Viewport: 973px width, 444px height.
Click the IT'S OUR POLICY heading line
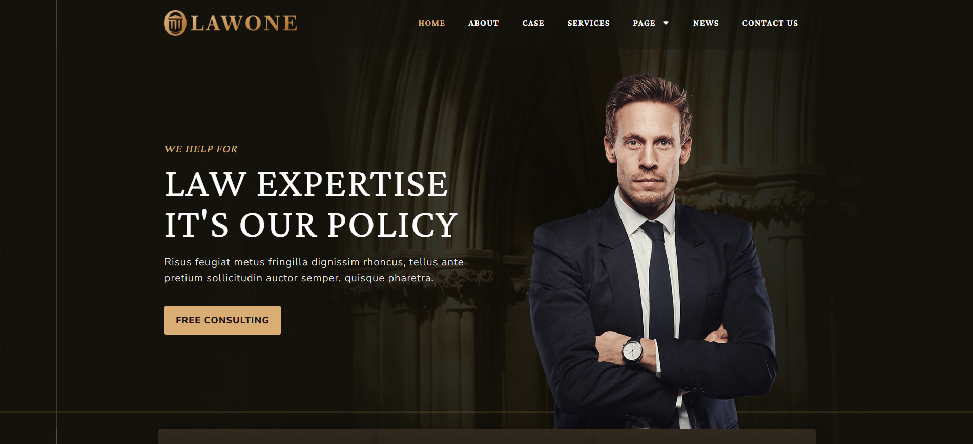click(x=311, y=225)
